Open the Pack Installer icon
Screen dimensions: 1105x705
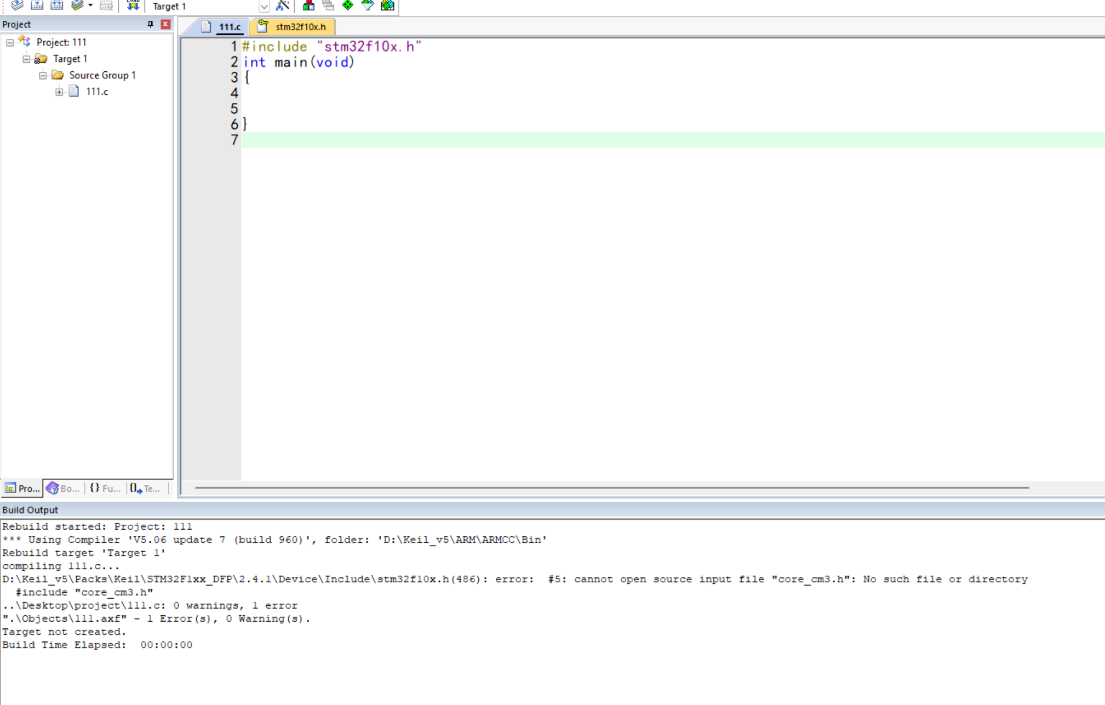pos(387,5)
